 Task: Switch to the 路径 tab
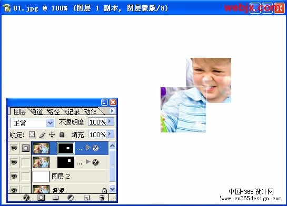(53, 111)
